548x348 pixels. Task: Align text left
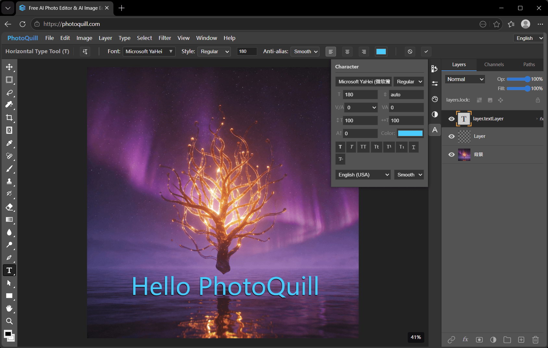click(331, 52)
